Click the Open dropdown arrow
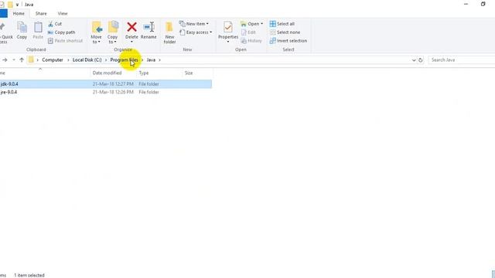 tap(261, 24)
